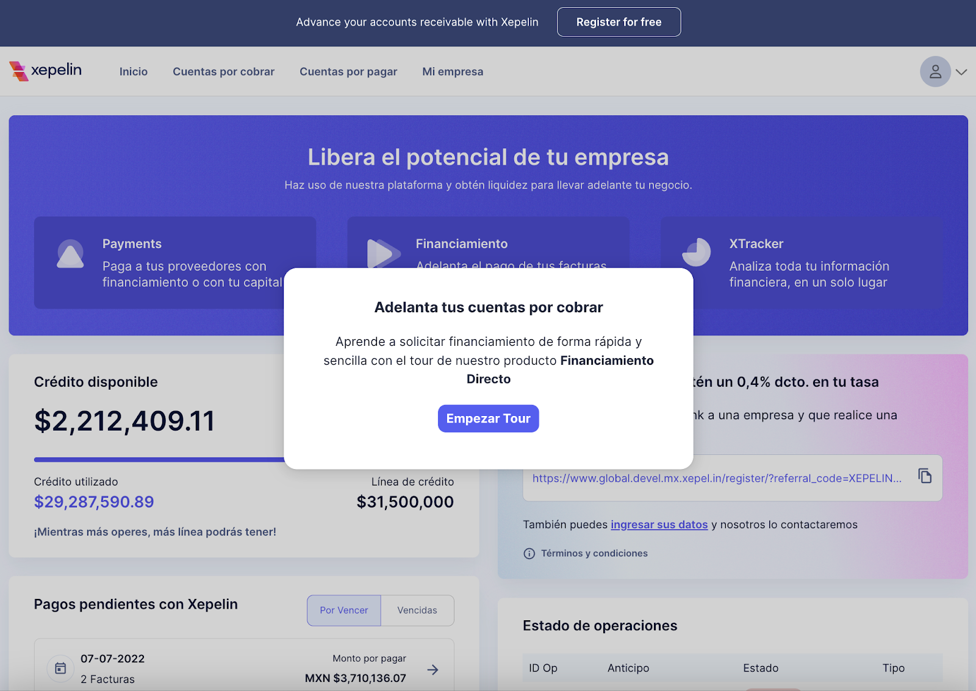Open Mi empresa menu

pyautogui.click(x=453, y=72)
